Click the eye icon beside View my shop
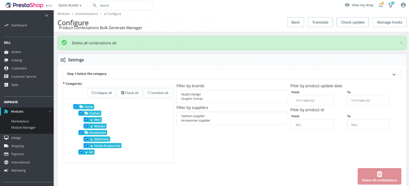This screenshot has height=186, width=409. [x=347, y=5]
